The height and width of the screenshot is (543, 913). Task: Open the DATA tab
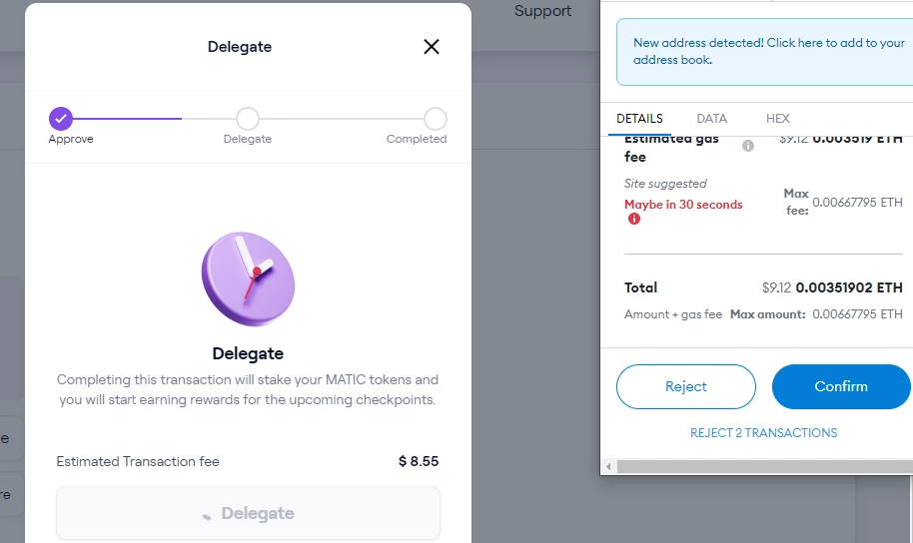(x=711, y=119)
